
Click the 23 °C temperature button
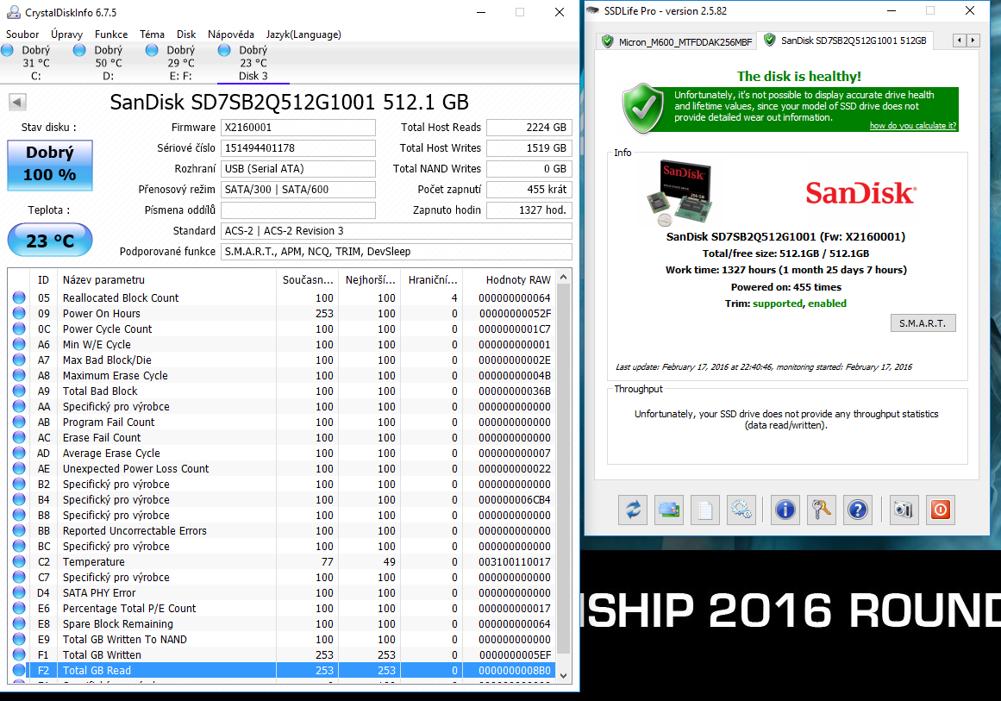coord(50,240)
